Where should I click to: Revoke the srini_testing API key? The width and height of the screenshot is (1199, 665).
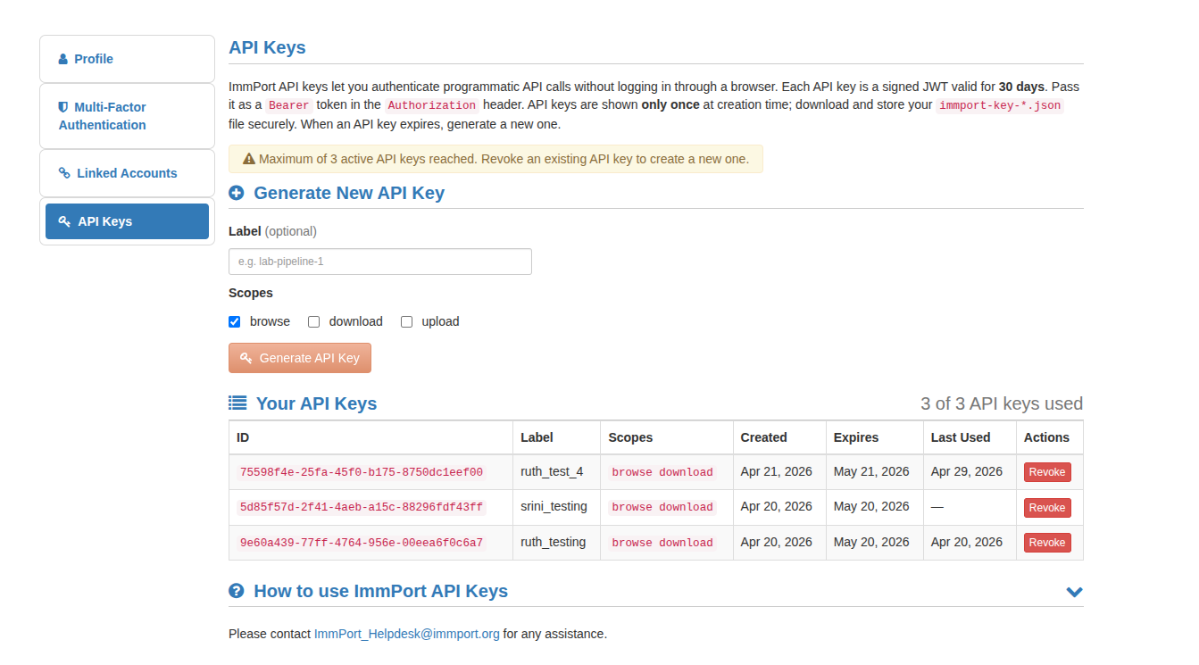click(x=1047, y=508)
